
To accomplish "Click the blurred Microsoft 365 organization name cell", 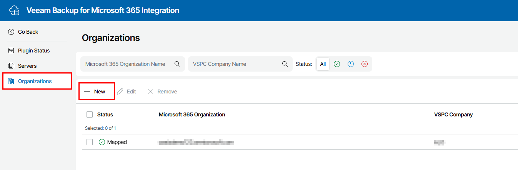I will coord(196,142).
